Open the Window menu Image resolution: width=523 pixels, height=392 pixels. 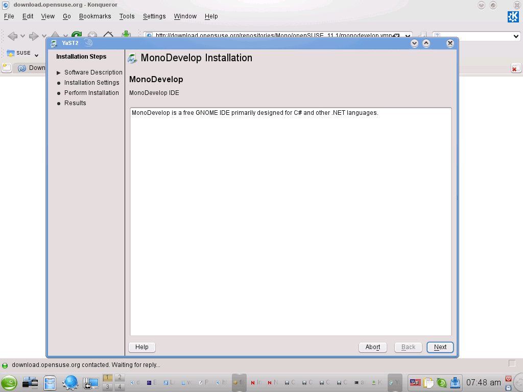185,16
